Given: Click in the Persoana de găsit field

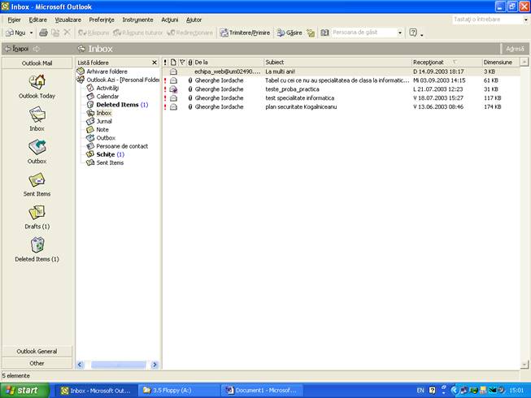Looking at the screenshot, I should pyautogui.click(x=364, y=32).
